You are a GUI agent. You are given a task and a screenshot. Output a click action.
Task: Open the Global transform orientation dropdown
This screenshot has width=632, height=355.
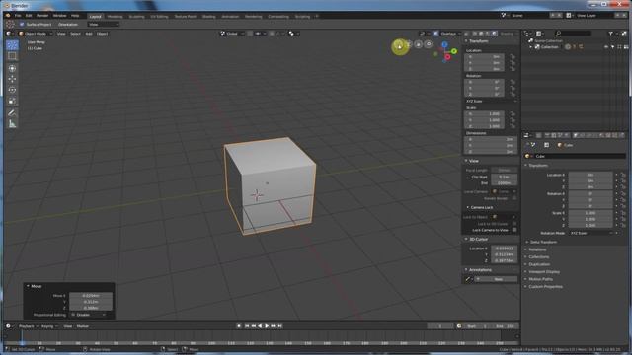pos(232,34)
